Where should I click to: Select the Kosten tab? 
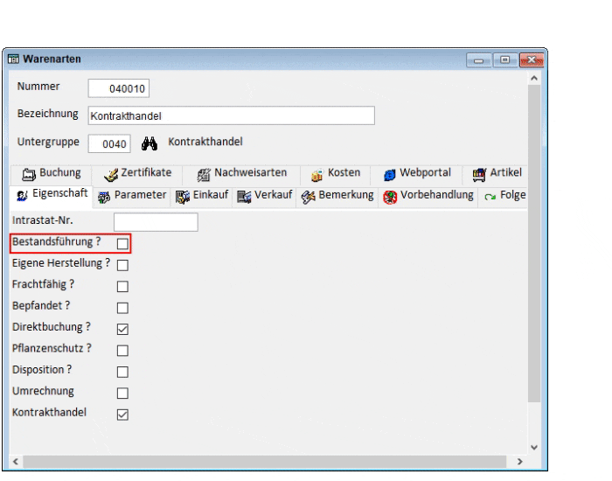tap(336, 174)
